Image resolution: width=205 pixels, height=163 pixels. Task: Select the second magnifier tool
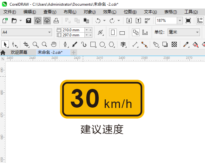[x=44, y=44]
